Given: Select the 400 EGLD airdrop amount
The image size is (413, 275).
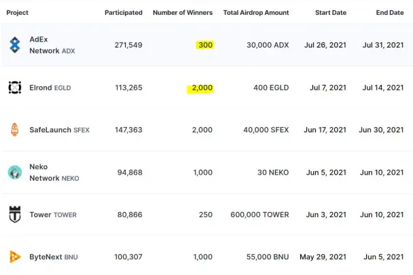Looking at the screenshot, I should 271,88.
